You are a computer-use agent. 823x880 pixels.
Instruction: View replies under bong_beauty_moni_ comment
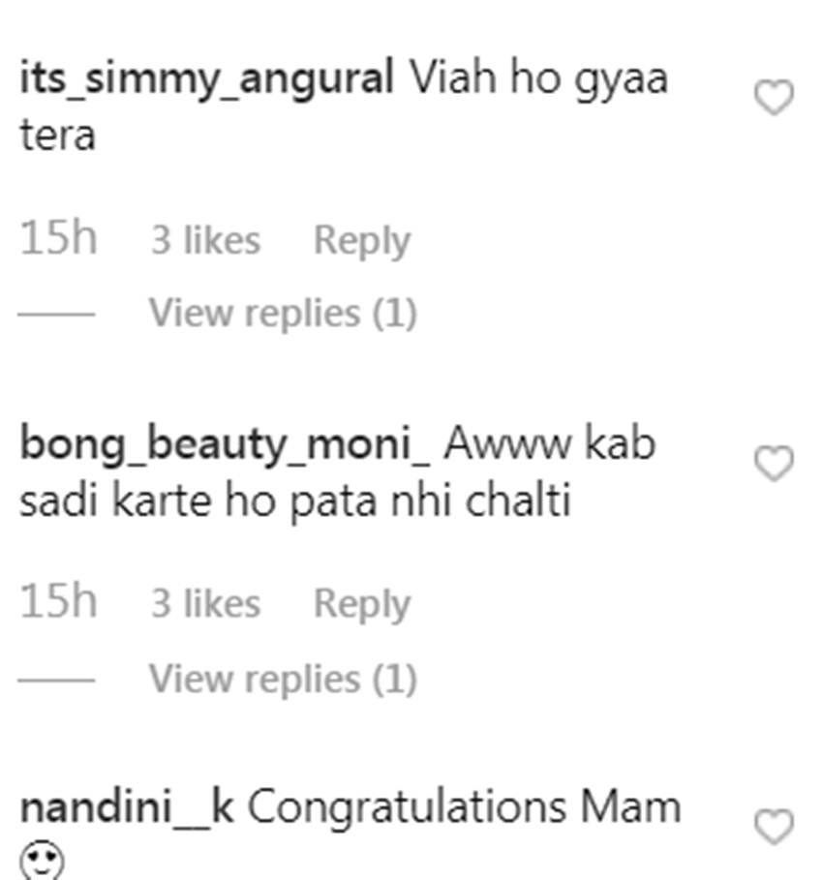[x=282, y=679]
